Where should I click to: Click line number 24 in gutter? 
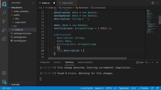pyautogui.click(x=43, y=50)
